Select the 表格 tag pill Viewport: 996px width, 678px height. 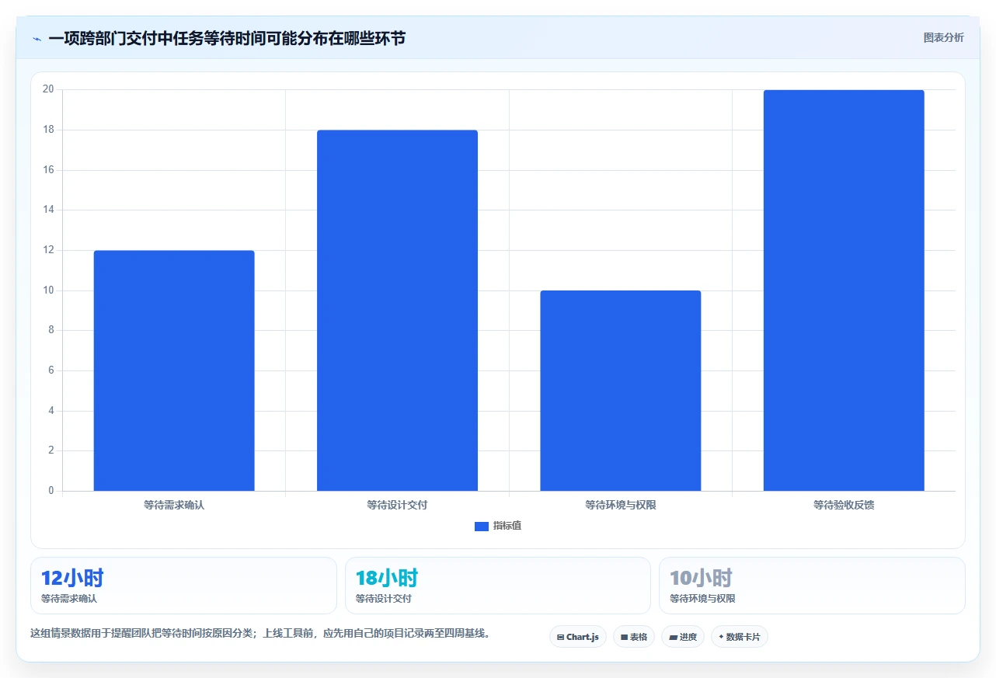tap(634, 637)
